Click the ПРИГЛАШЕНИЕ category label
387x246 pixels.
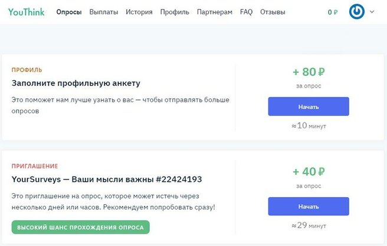[35, 166]
